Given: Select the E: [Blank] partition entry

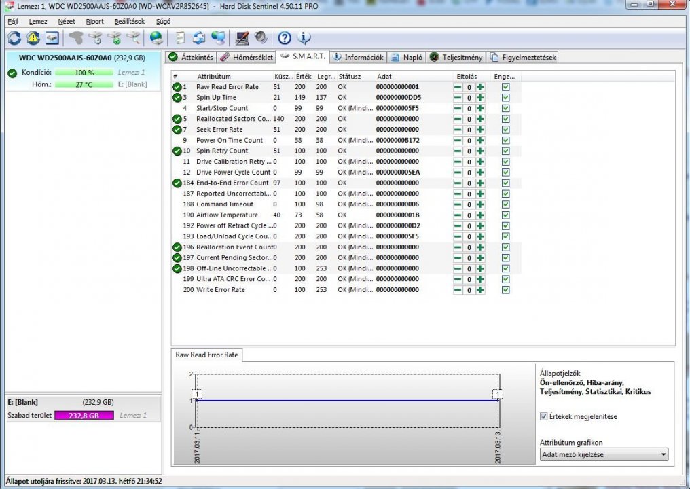Looking at the screenshot, I should point(83,408).
